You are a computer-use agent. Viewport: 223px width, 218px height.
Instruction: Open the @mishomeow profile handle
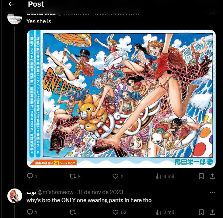click(x=55, y=192)
